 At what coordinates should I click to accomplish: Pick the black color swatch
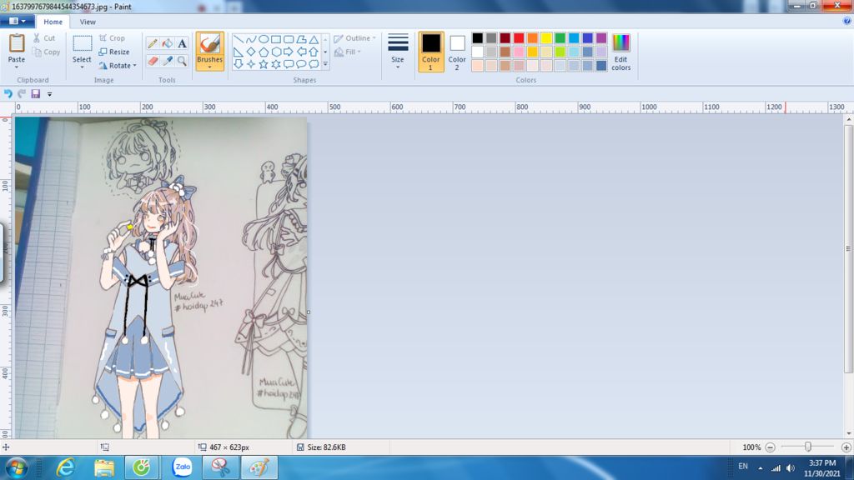478,38
